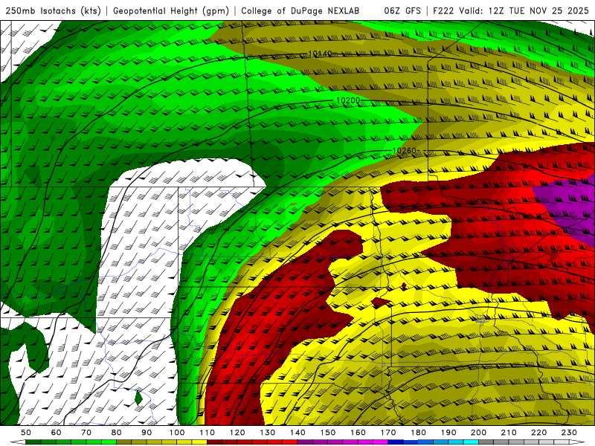Viewport: 595px width, 446px height.
Task: Click the right arrow end of the color bar
Action: 577,442
